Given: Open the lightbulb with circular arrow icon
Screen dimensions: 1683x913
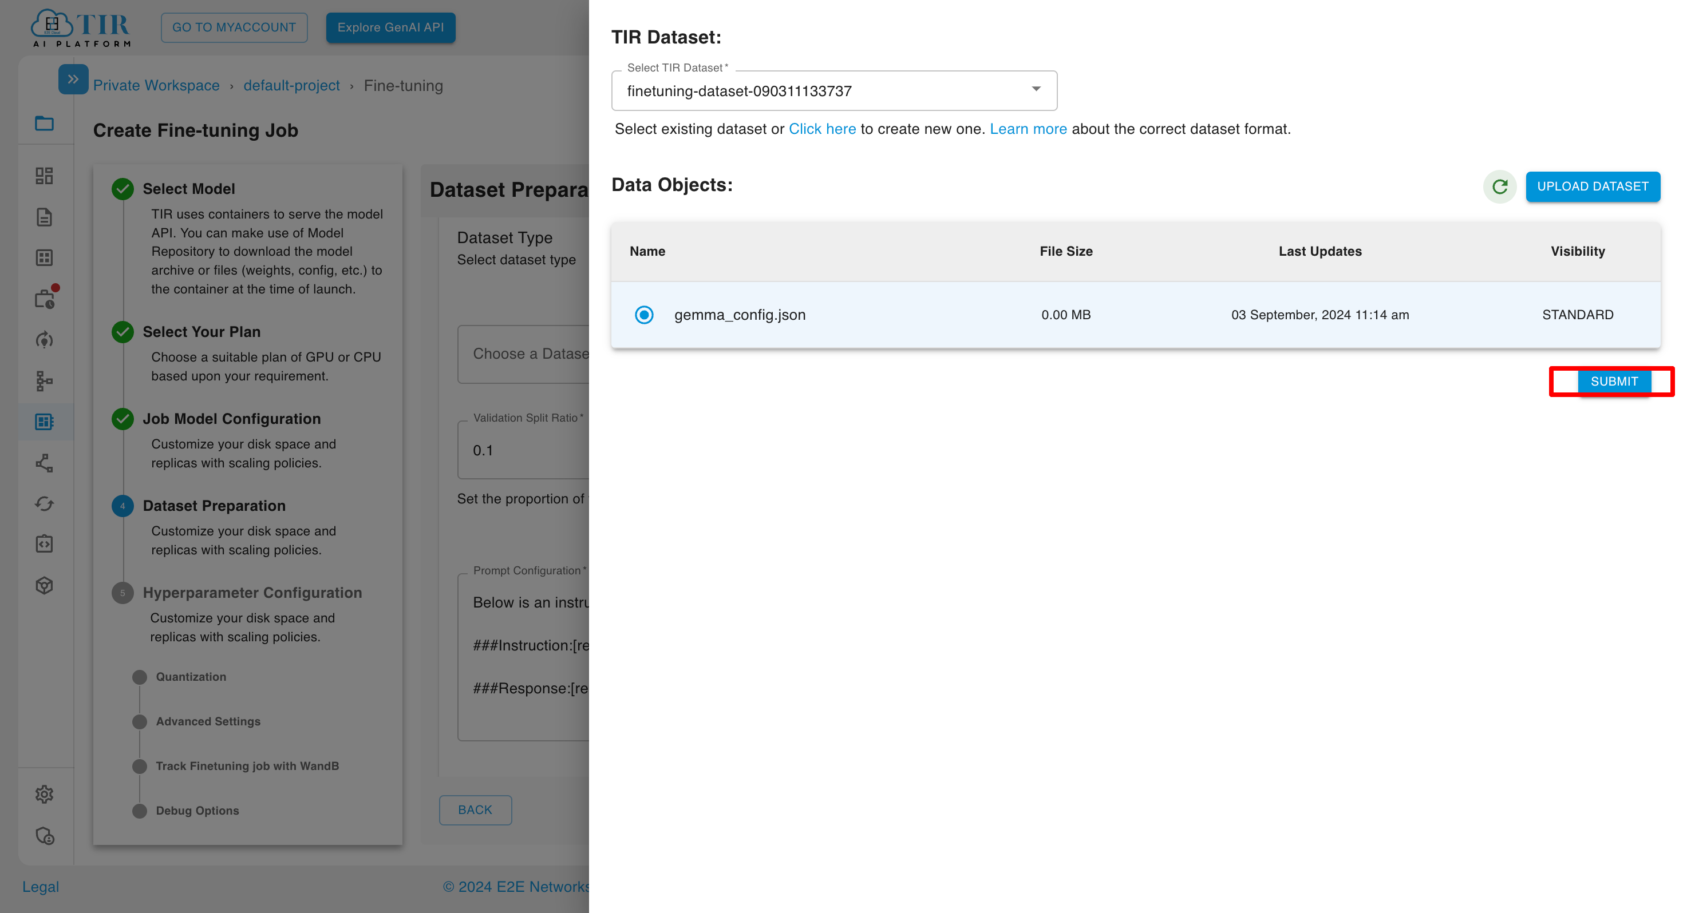Looking at the screenshot, I should point(45,340).
